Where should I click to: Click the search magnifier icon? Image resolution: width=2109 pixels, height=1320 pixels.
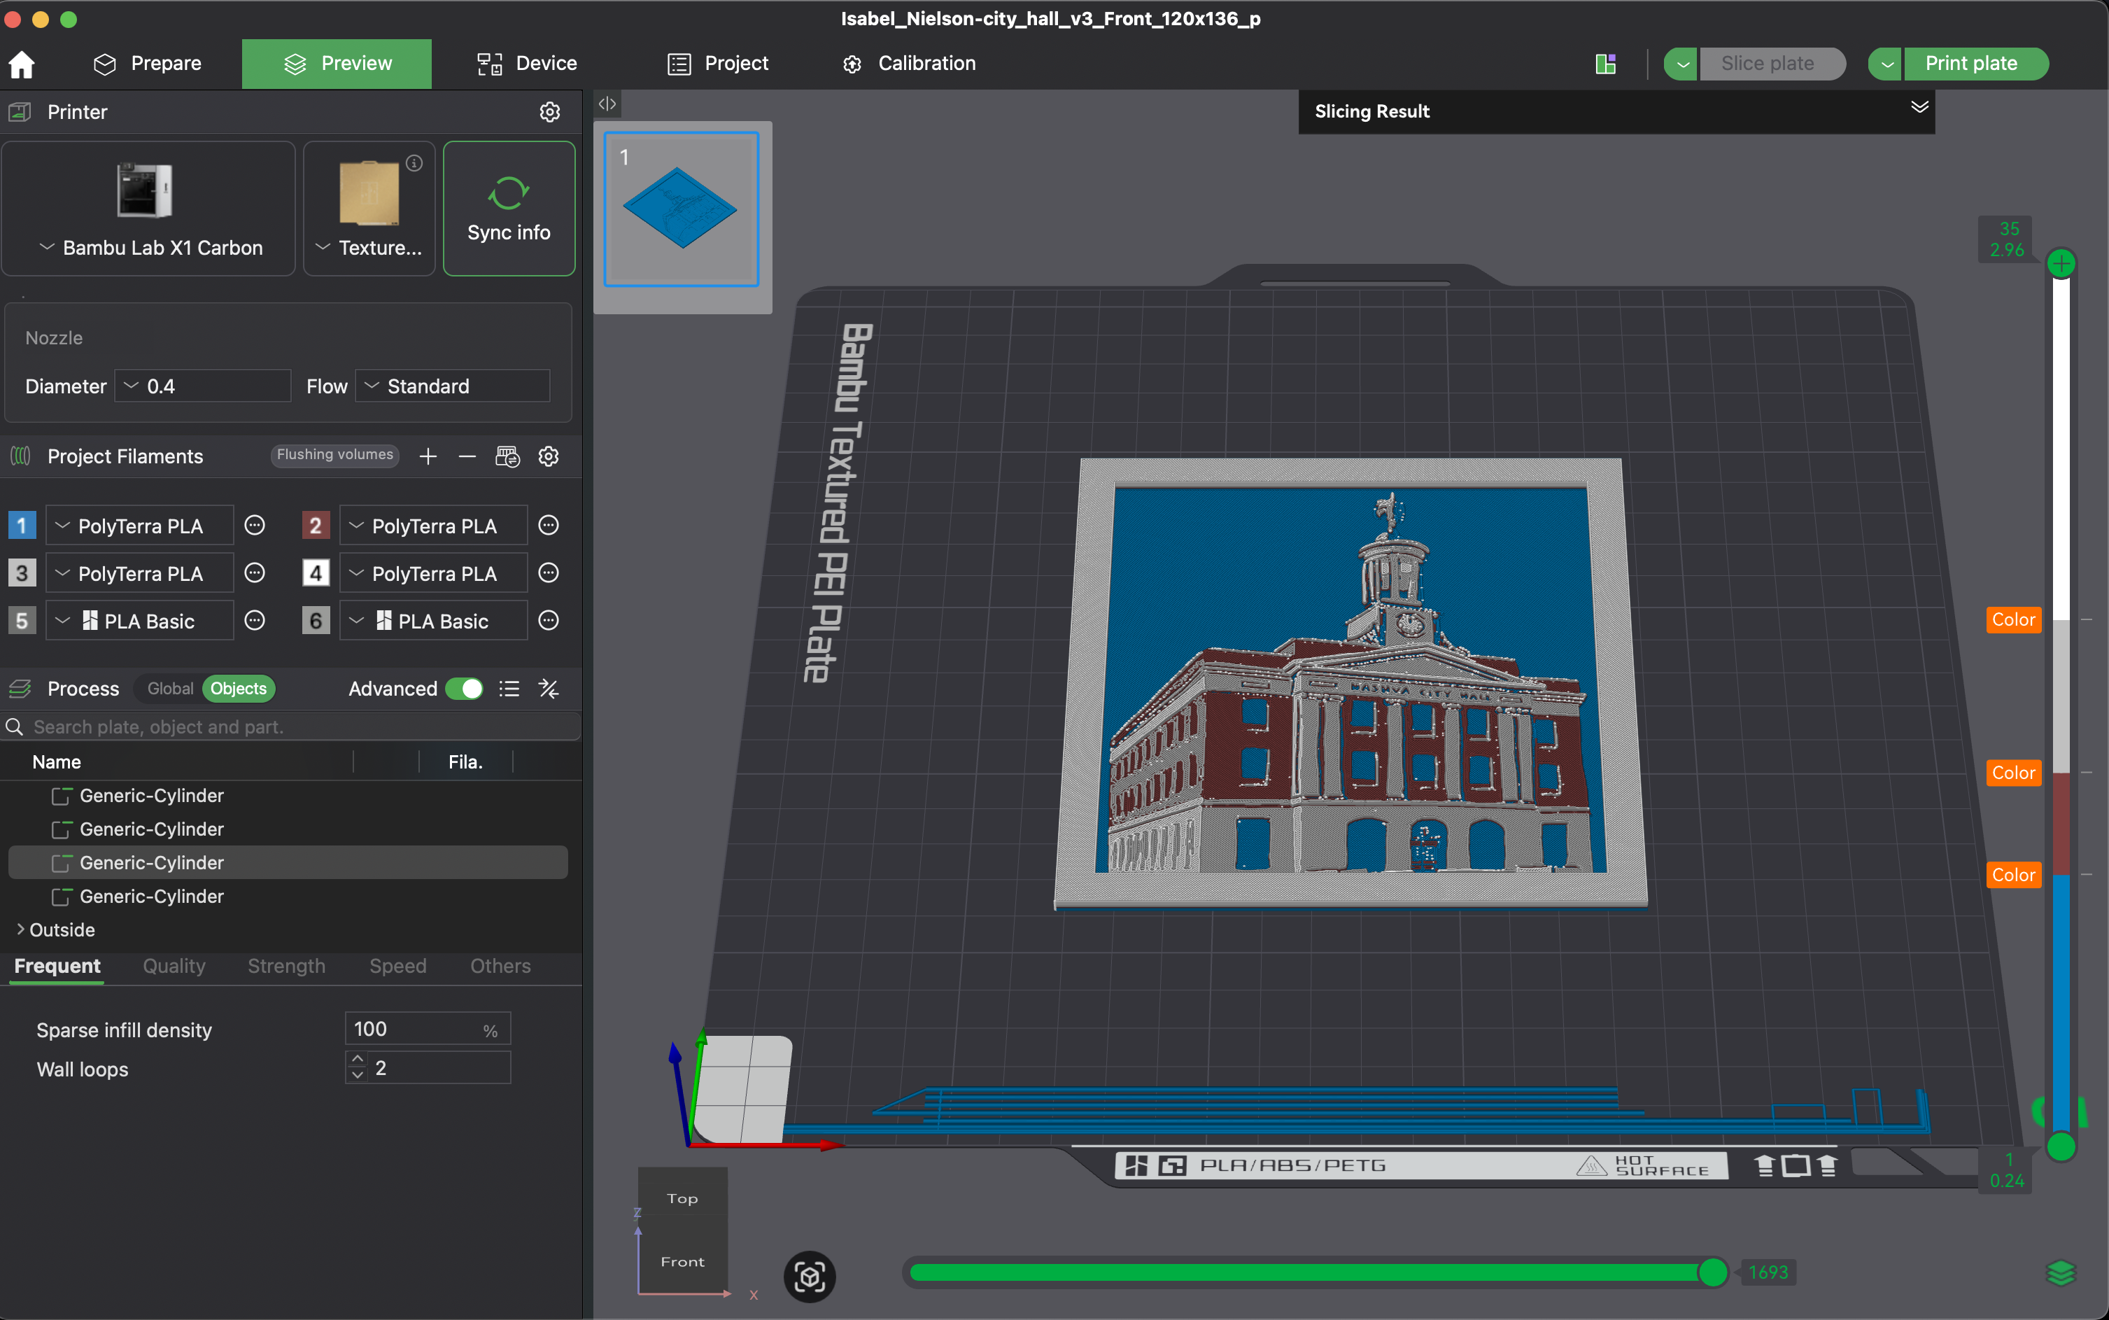click(15, 726)
